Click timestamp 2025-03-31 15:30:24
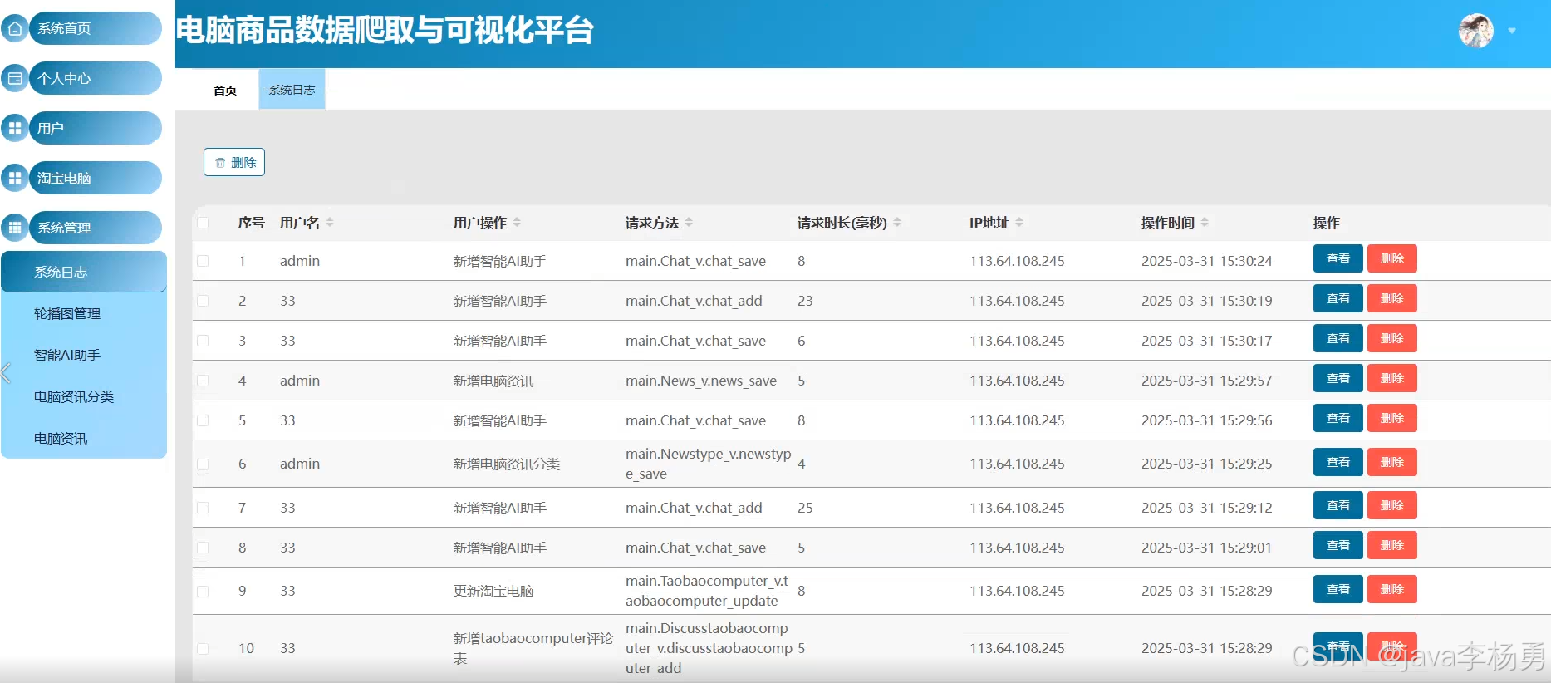This screenshot has width=1551, height=683. pos(1207,261)
